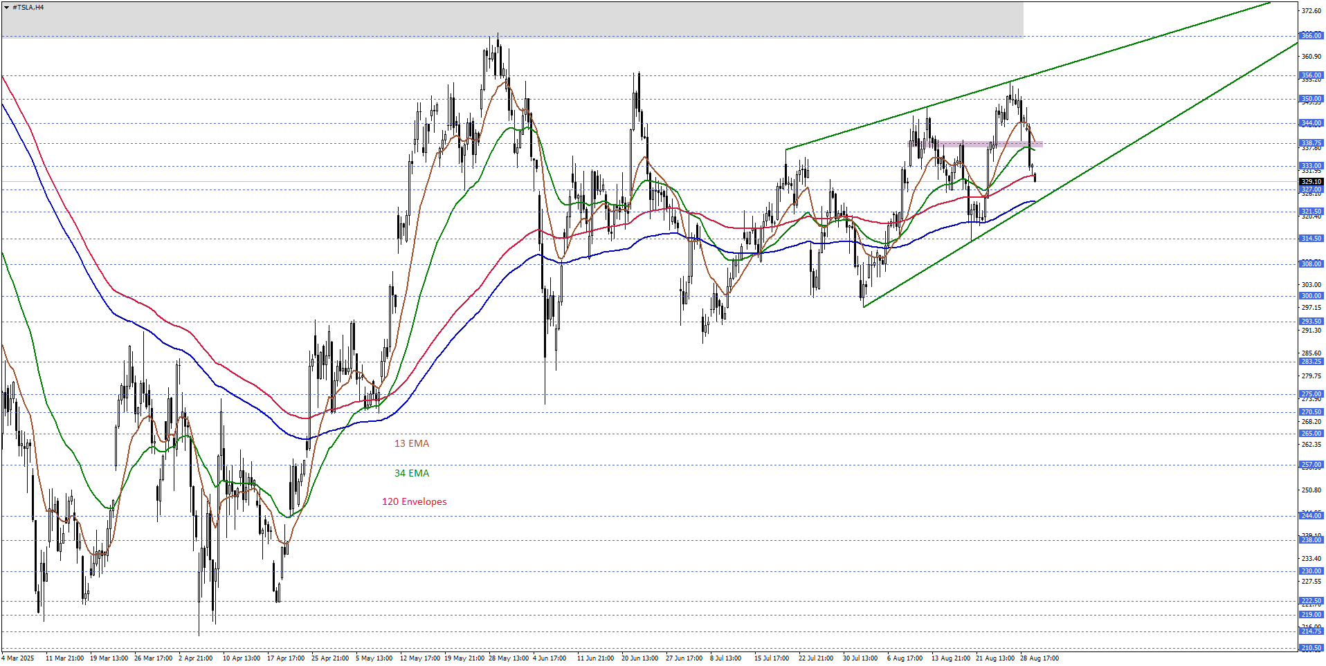Image resolution: width=1326 pixels, height=666 pixels.
Task: Click the 8 Jul 13:00 time label
Action: coord(726,658)
